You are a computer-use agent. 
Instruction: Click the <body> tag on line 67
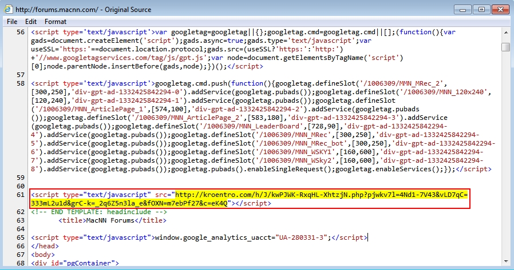click(43, 255)
